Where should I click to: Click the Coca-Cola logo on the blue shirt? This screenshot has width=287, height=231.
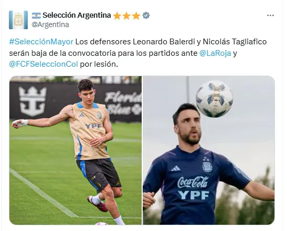pyautogui.click(x=193, y=182)
